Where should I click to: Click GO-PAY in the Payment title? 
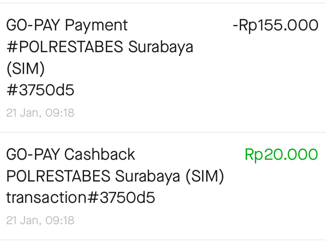33,25
